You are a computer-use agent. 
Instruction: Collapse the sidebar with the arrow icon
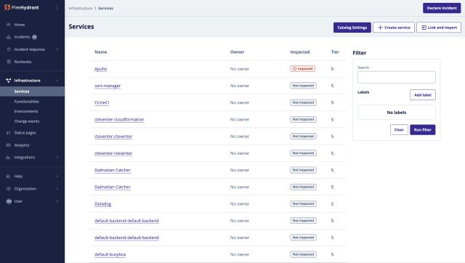[x=57, y=7]
